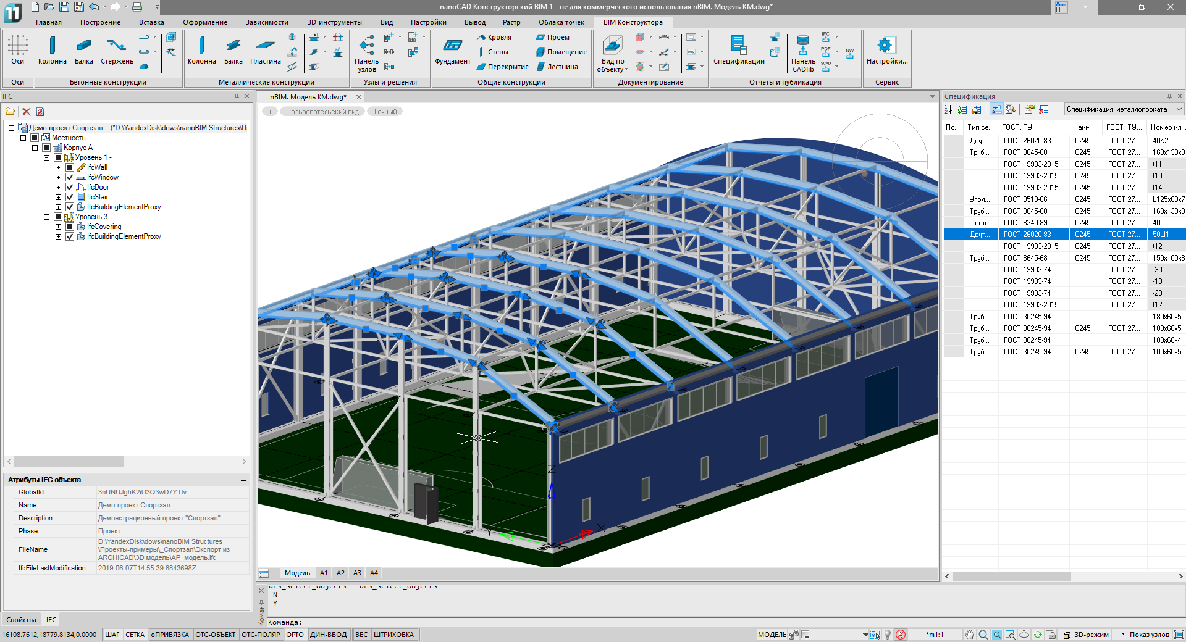Click the Оси grid tool
The width and height of the screenshot is (1186, 642).
click(17, 50)
